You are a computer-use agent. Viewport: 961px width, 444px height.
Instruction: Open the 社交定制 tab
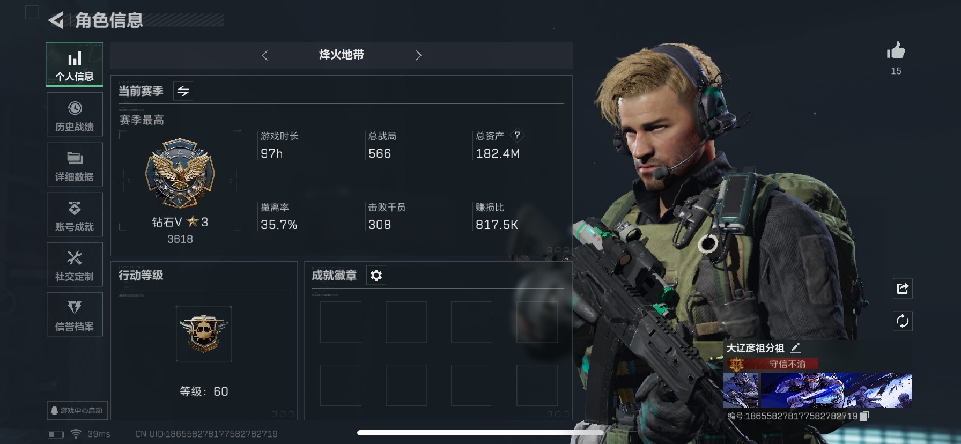[75, 265]
